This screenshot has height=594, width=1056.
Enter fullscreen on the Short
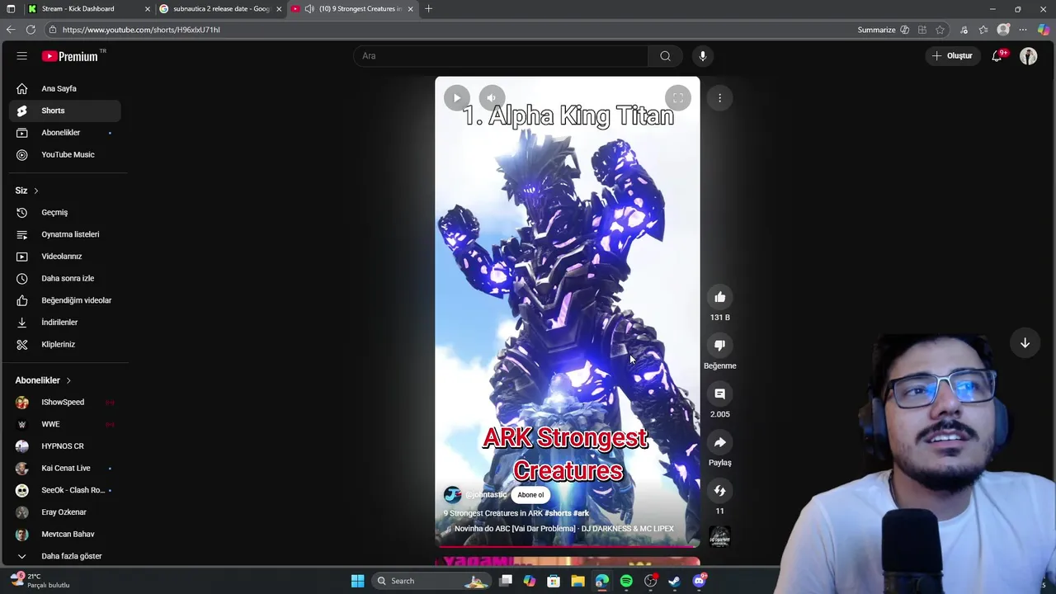[677, 98]
